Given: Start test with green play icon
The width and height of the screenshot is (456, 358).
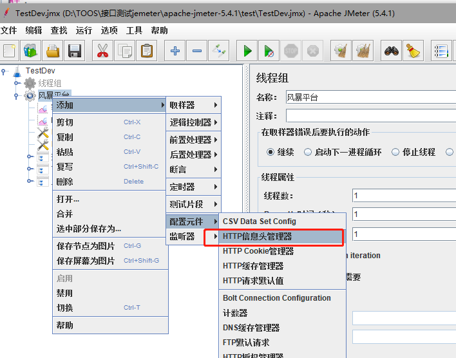Looking at the screenshot, I should pyautogui.click(x=247, y=51).
